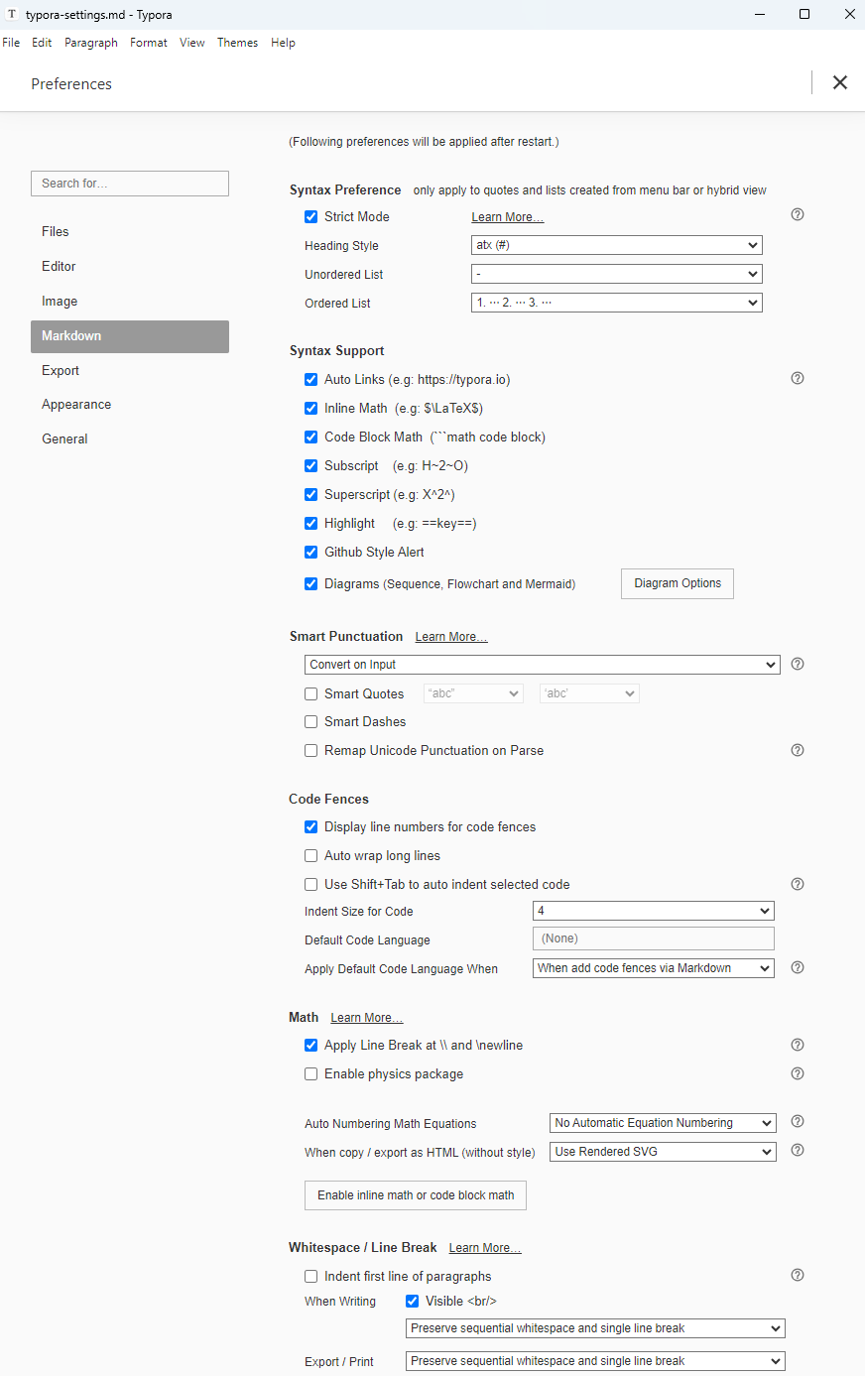Select Image preferences category

tap(130, 301)
